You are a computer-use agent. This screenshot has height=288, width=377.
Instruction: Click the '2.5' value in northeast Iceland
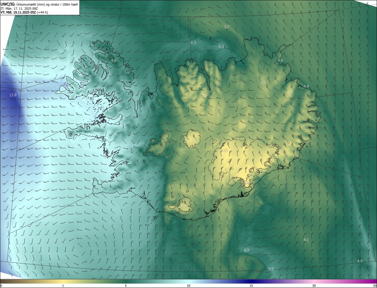click(263, 82)
